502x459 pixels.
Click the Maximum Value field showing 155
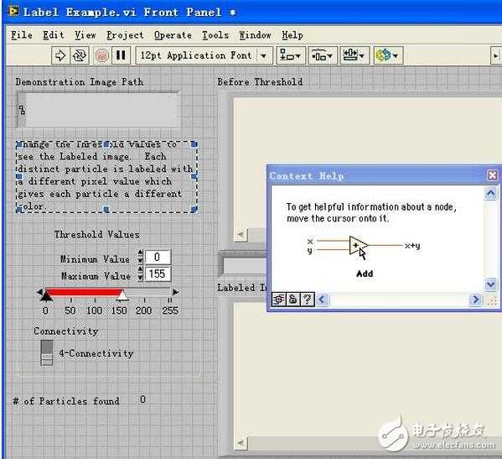158,274
